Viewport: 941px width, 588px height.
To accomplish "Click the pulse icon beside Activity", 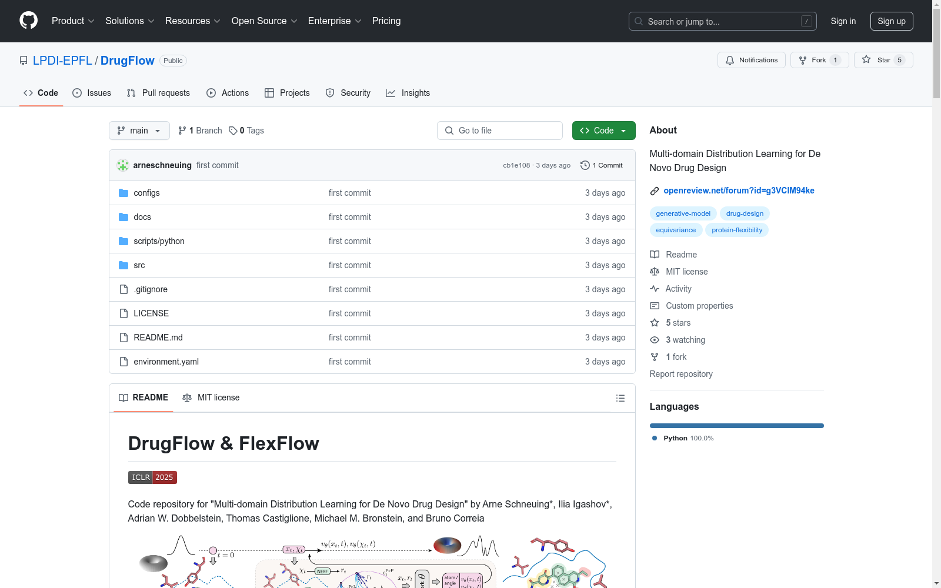I will (655, 289).
